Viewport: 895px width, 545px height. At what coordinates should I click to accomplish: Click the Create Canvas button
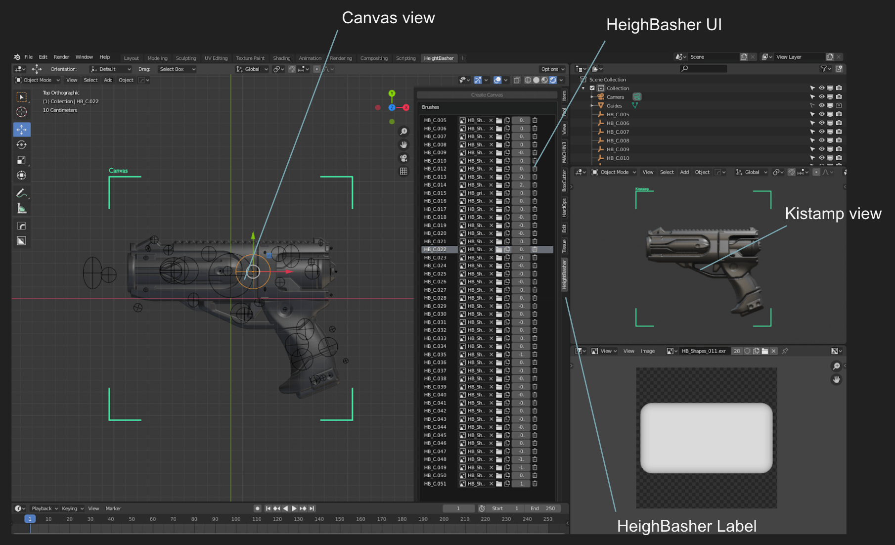487,95
